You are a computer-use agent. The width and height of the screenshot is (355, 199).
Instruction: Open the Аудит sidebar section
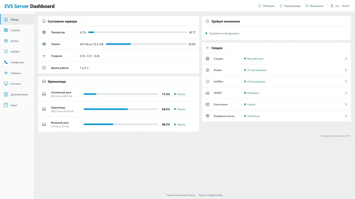tap(17, 105)
